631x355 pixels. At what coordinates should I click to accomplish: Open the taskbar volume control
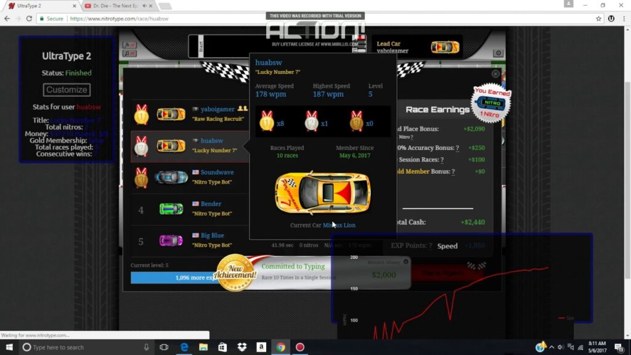561,347
